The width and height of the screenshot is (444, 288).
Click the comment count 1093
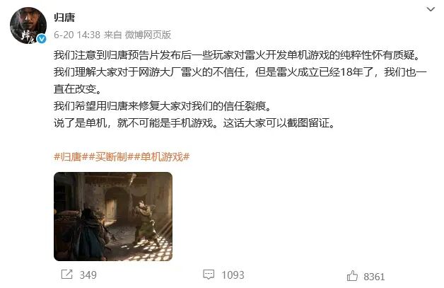point(233,275)
